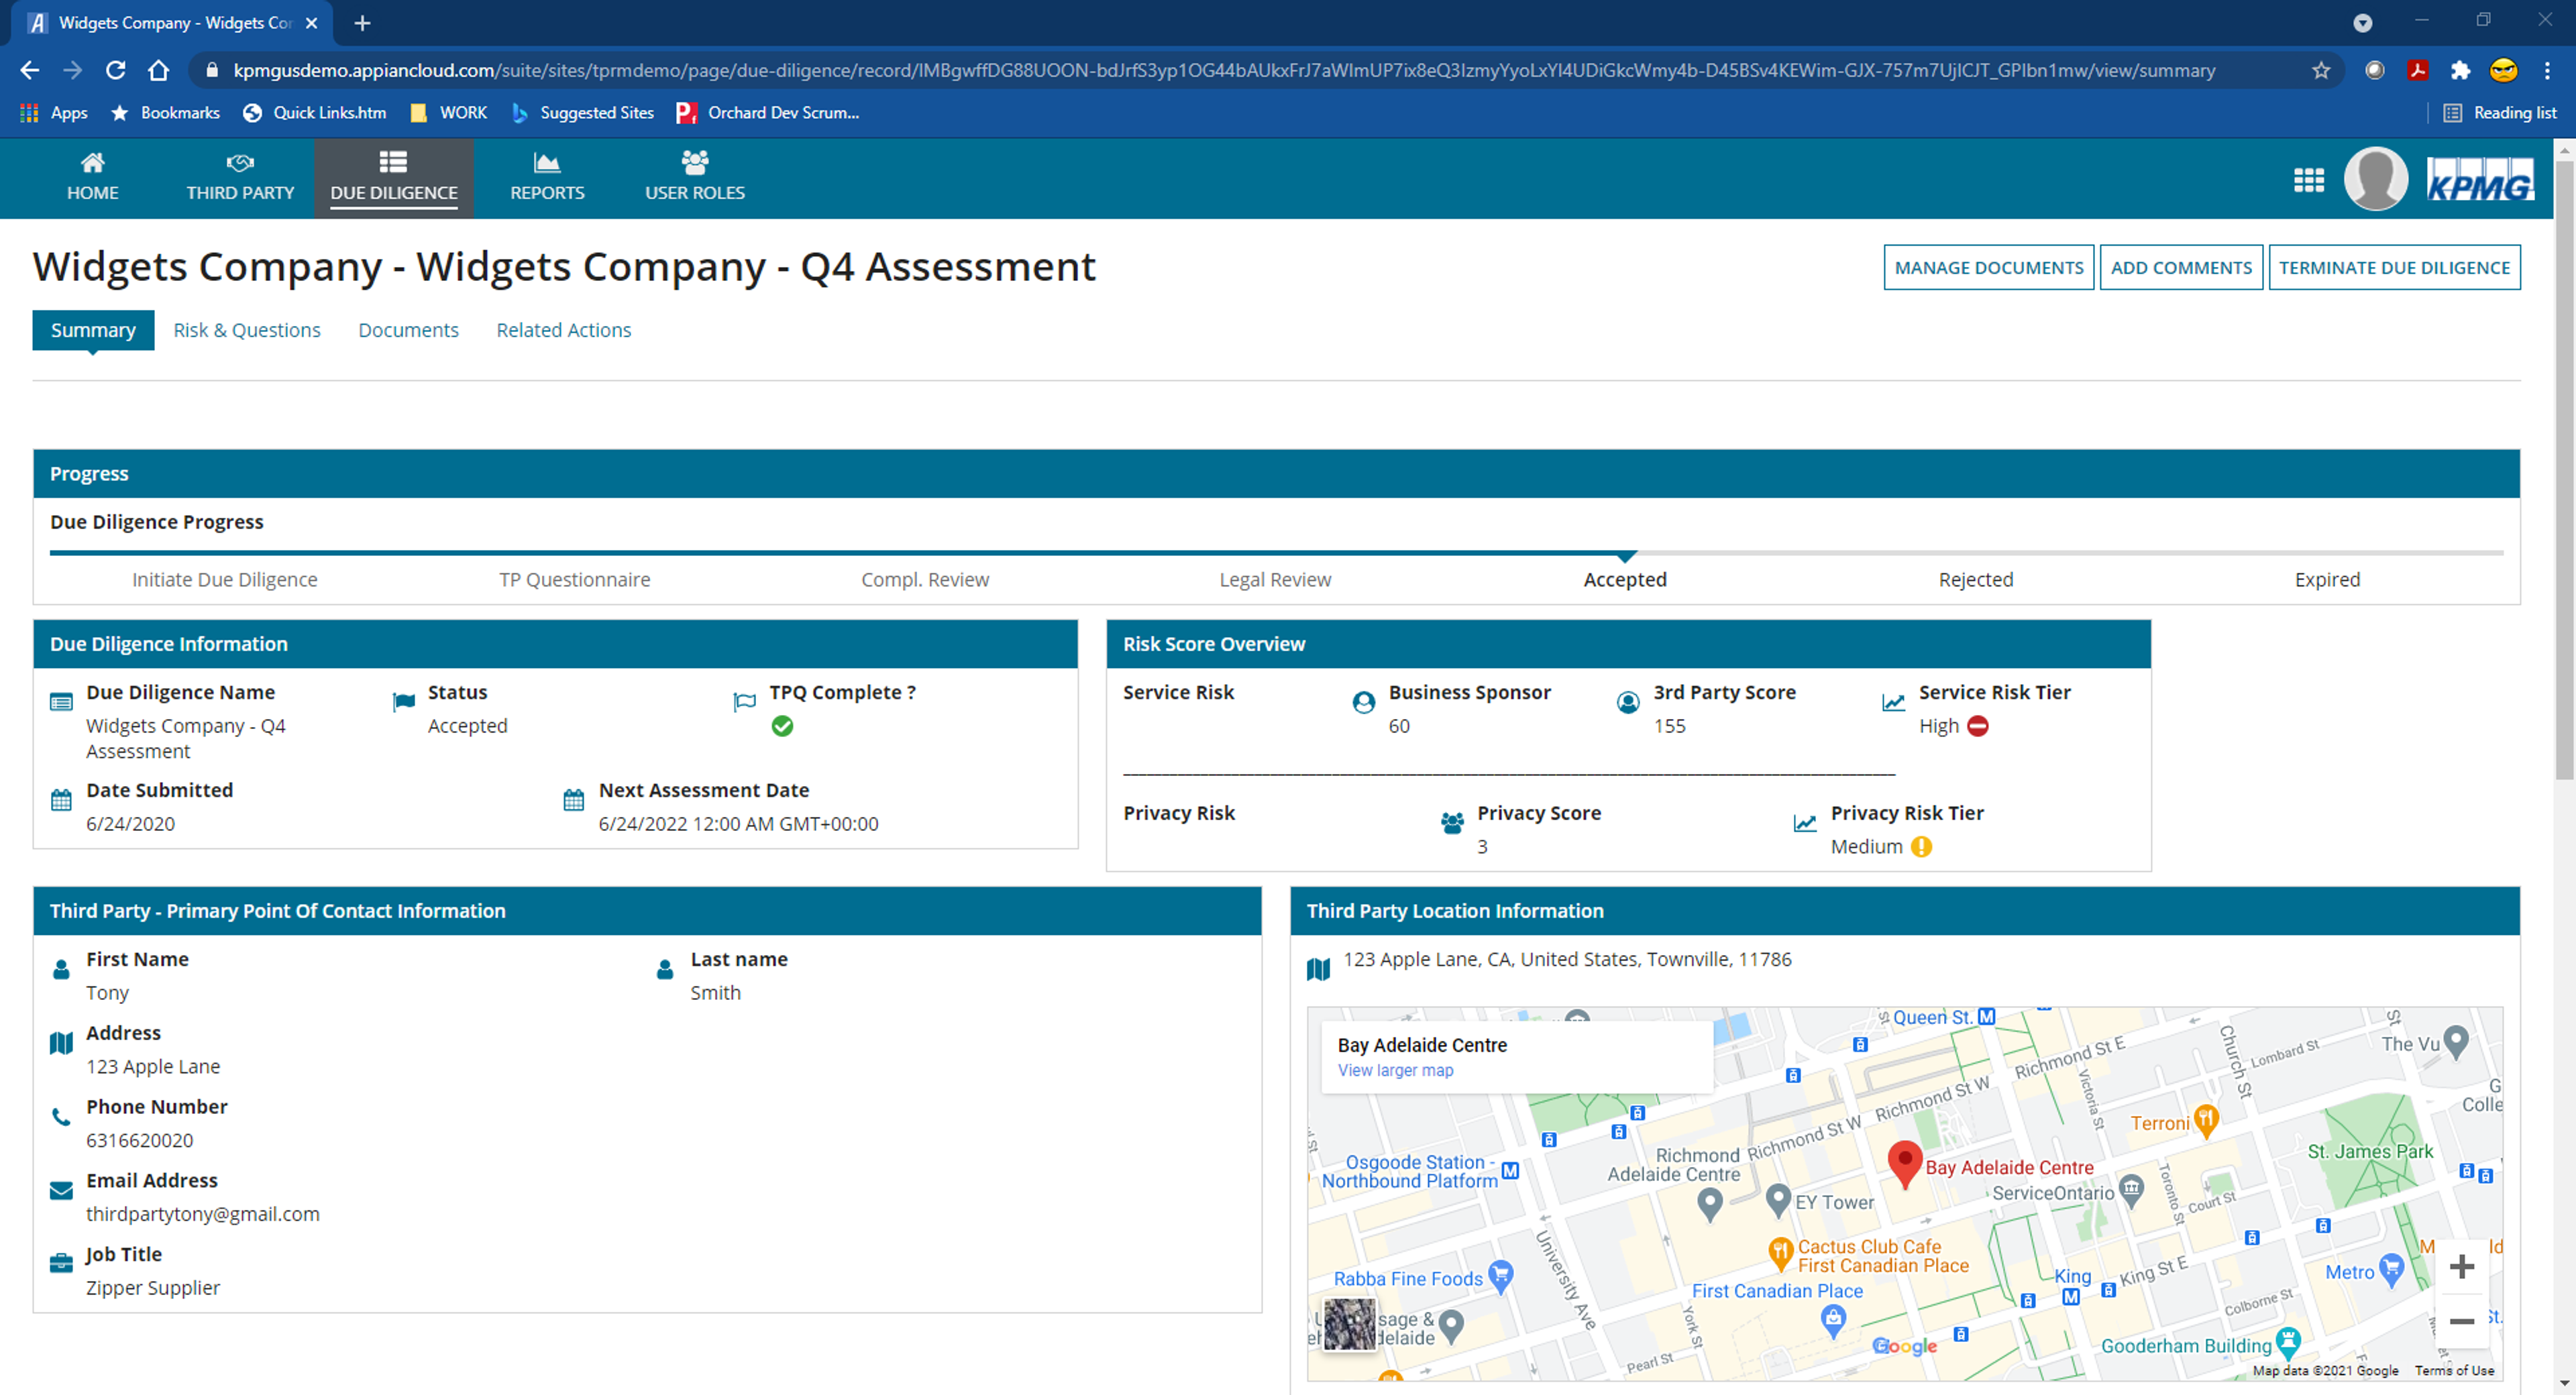Open the Bookmarks folder in bookmarks bar
The height and width of the screenshot is (1395, 2576).
coord(165,113)
